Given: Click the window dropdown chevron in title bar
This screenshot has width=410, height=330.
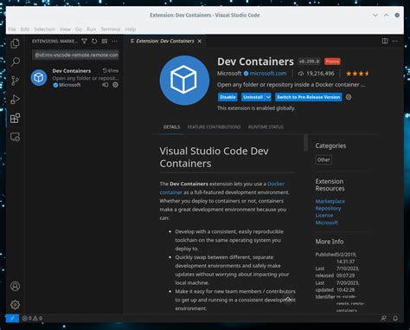Looking at the screenshot, I should click(375, 15).
